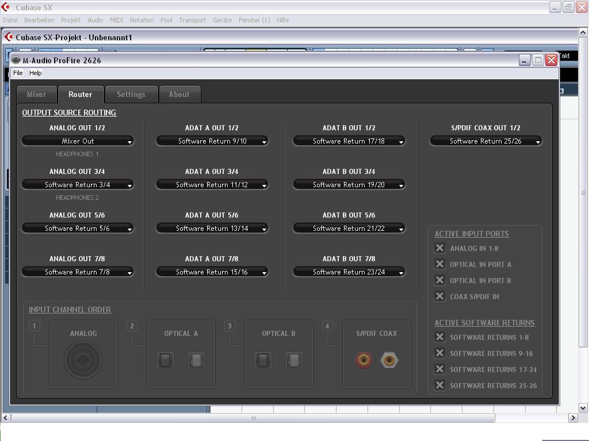Viewport: 589px width, 441px height.
Task: Click input order number 4 badge
Action: click(327, 326)
